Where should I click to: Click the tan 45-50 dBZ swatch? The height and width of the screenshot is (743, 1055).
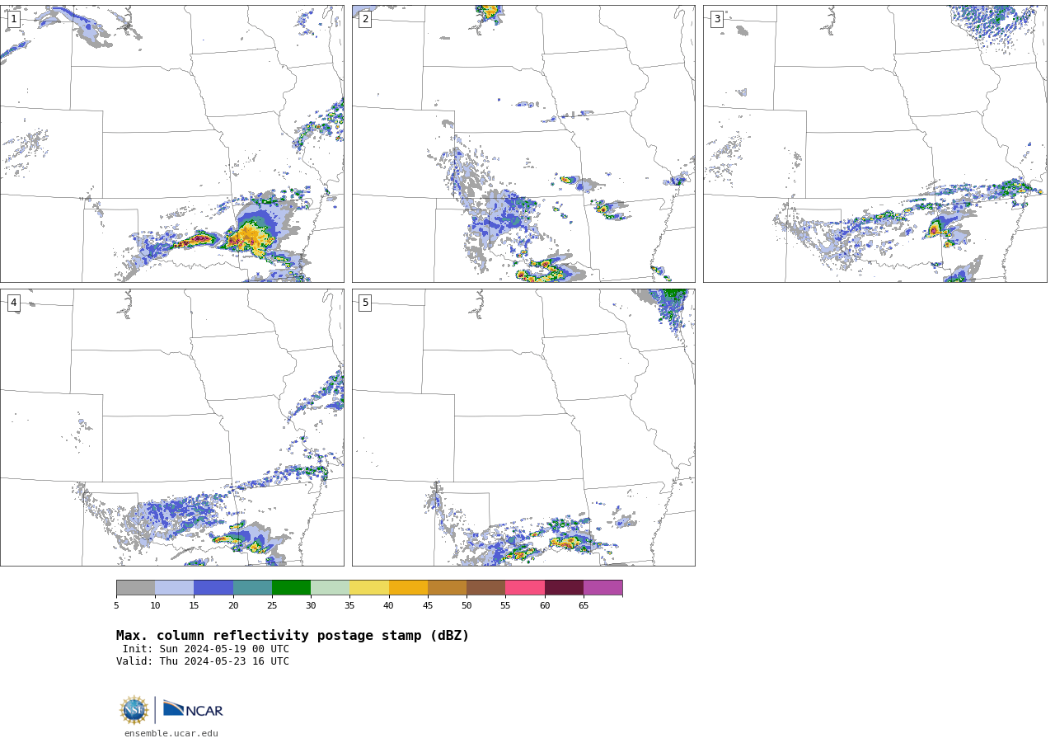click(x=447, y=588)
